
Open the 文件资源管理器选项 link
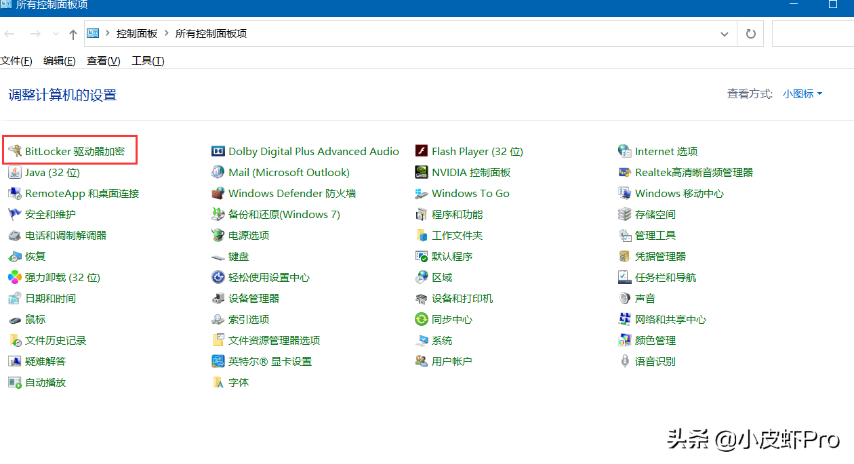pos(274,340)
